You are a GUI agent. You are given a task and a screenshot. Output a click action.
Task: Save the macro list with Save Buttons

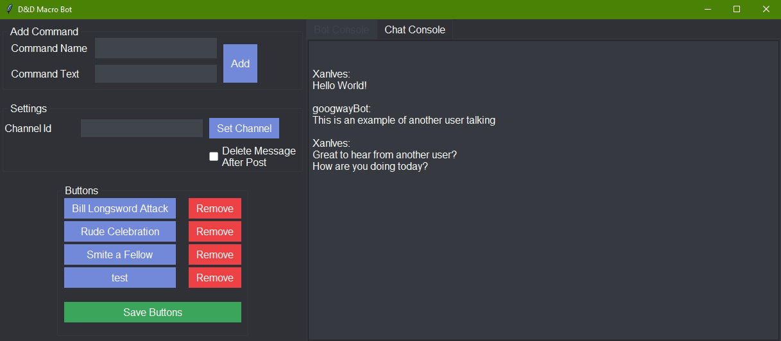coord(153,312)
